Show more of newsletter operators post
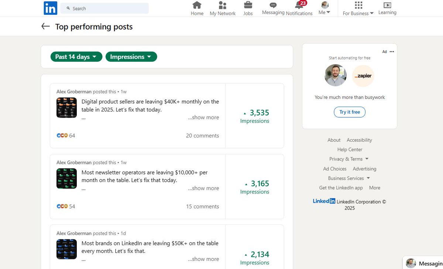The image size is (443, 269). tap(203, 188)
